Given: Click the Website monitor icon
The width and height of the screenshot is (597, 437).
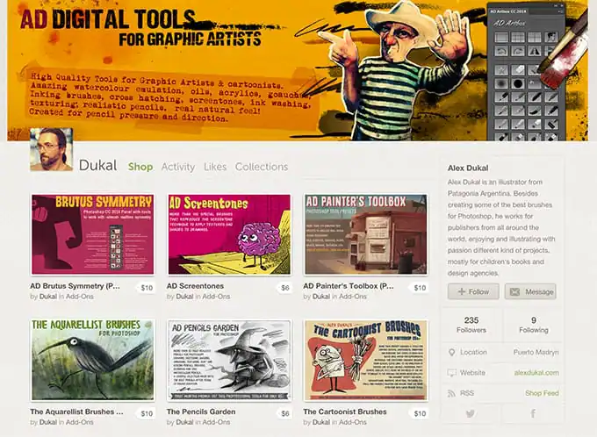Looking at the screenshot, I should point(451,373).
